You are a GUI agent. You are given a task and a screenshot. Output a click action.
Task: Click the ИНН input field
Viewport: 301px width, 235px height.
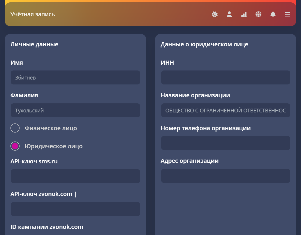point(226,77)
